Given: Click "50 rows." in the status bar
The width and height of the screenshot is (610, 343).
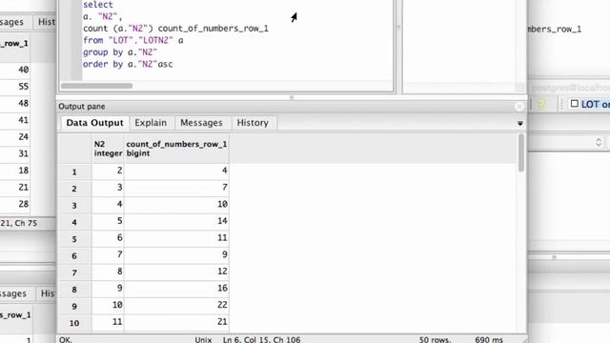Looking at the screenshot, I should point(435,339).
